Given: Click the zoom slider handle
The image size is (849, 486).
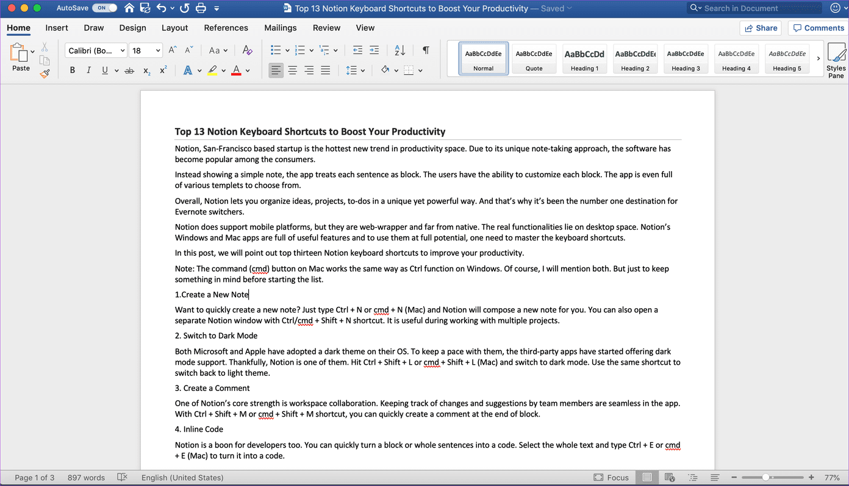Looking at the screenshot, I should point(765,477).
